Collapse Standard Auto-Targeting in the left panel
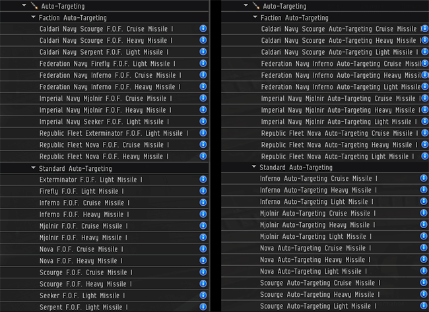This screenshot has height=312, width=429. coord(34,168)
